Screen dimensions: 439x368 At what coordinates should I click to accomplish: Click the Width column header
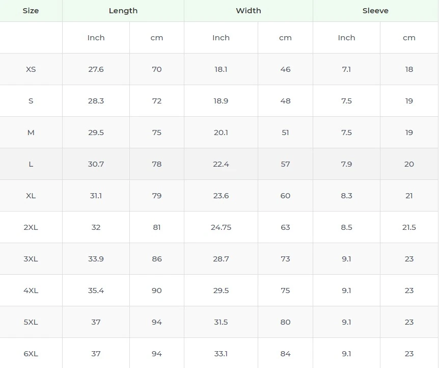click(x=248, y=11)
